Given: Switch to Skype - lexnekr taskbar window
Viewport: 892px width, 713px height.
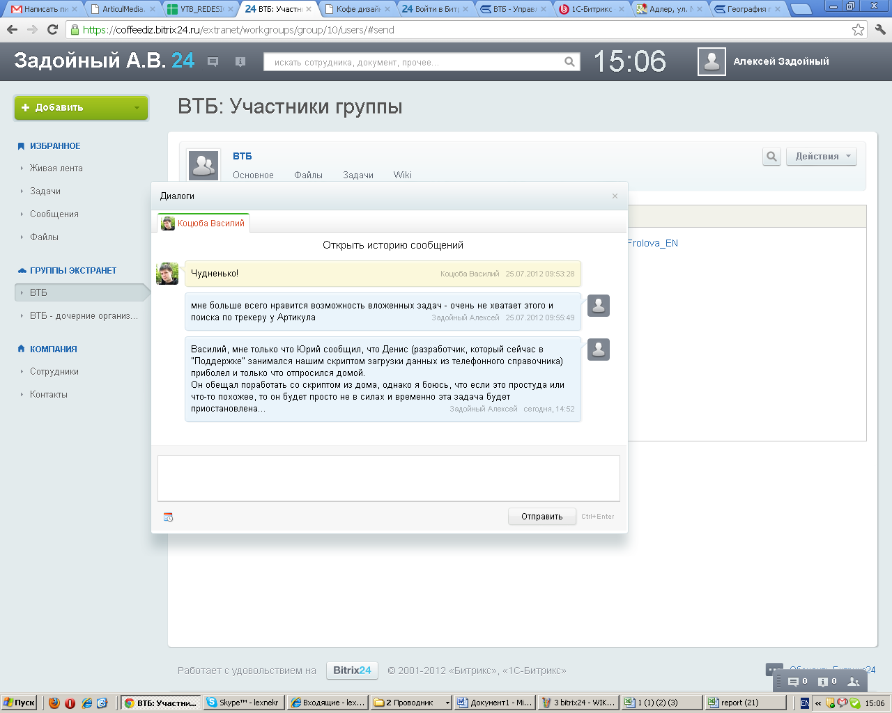Looking at the screenshot, I should [243, 703].
